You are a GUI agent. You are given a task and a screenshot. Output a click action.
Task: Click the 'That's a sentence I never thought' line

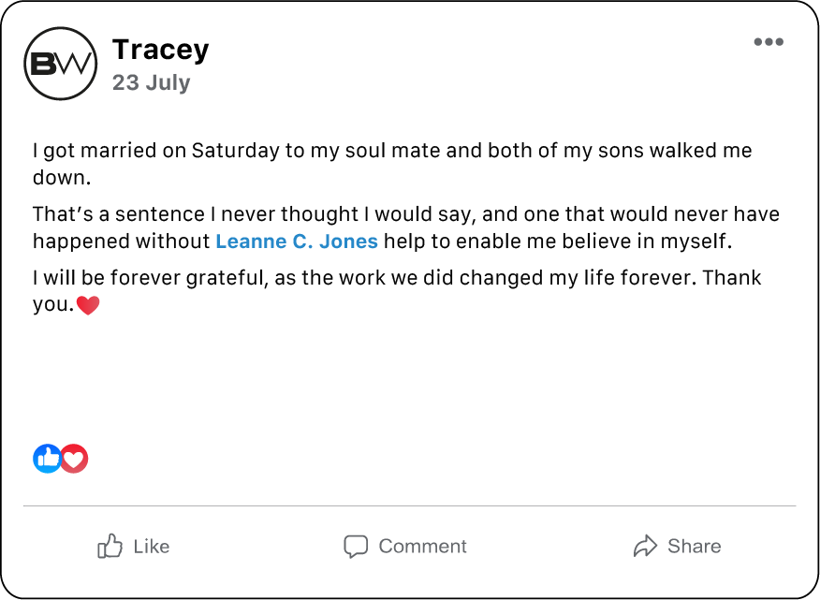click(405, 215)
